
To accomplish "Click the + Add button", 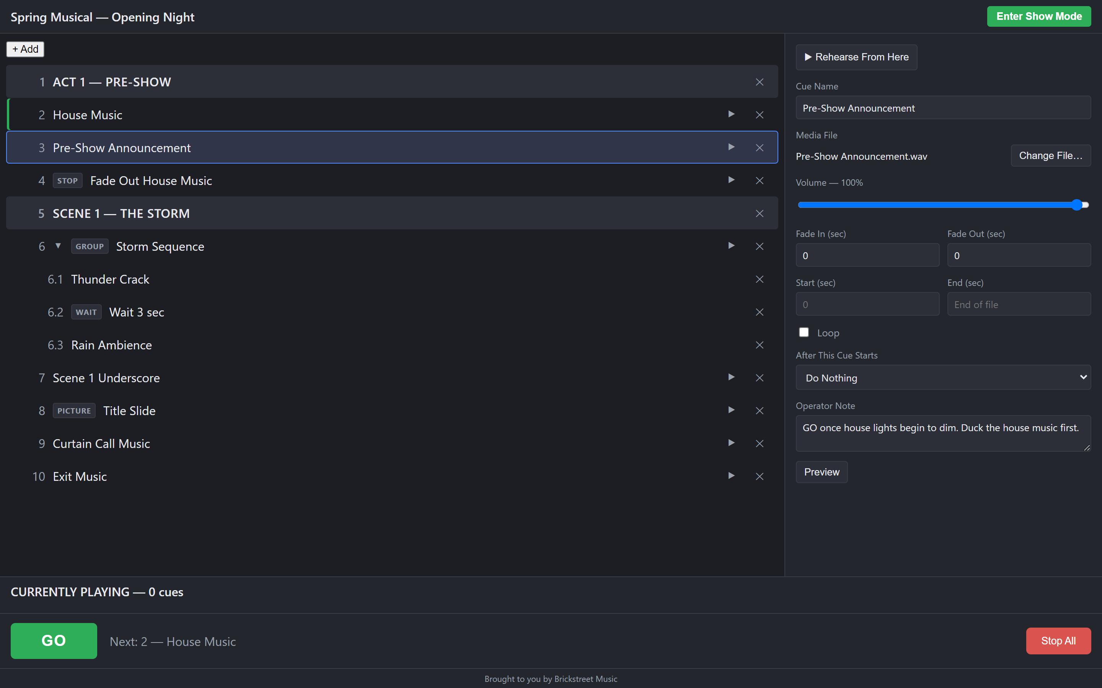I will 25,49.
